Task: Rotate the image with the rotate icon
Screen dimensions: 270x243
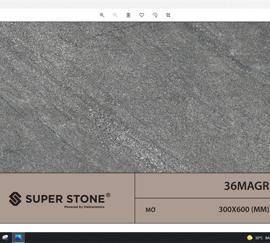Action: [x=155, y=15]
